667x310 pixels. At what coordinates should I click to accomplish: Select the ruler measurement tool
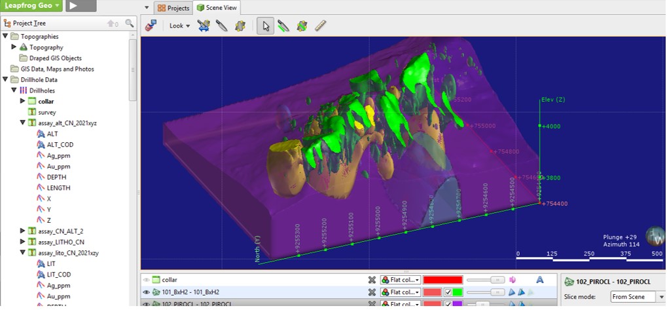[x=320, y=26]
